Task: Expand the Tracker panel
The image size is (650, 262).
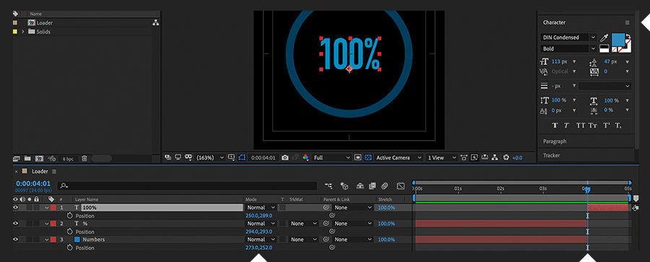Action: [551, 155]
